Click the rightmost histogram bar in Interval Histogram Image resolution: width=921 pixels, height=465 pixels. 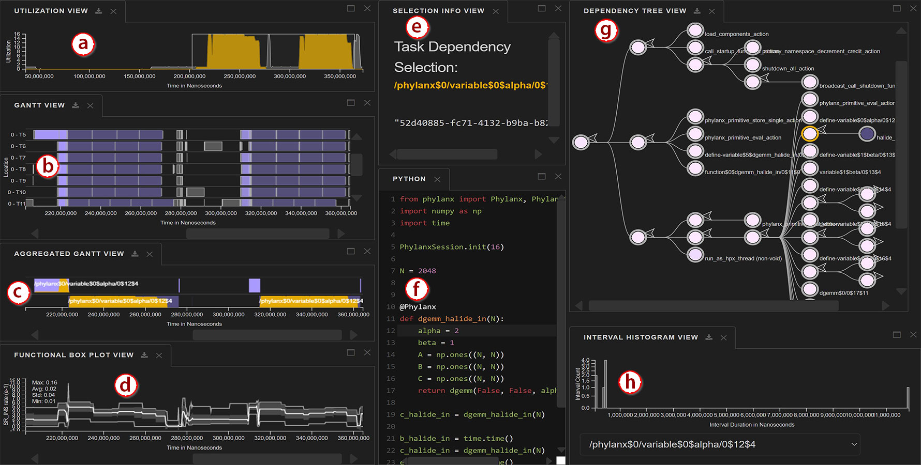(908, 398)
